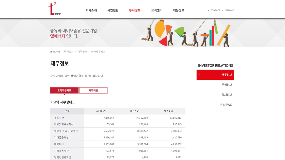285x160 pixels.
Task: Click 재무정보 in Investor Relations sidebar
Action: (226, 75)
